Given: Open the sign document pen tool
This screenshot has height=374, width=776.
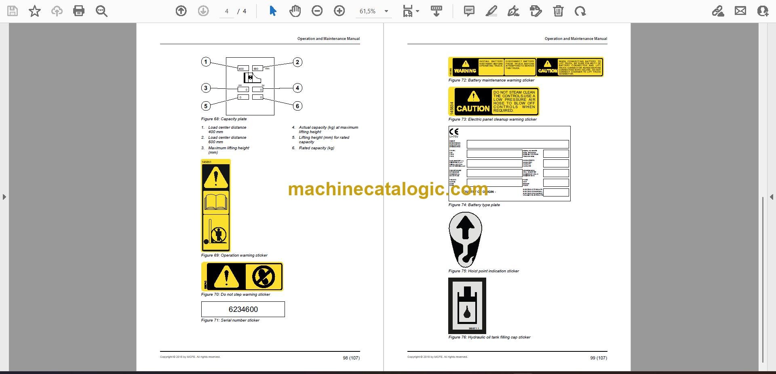Looking at the screenshot, I should (513, 11).
